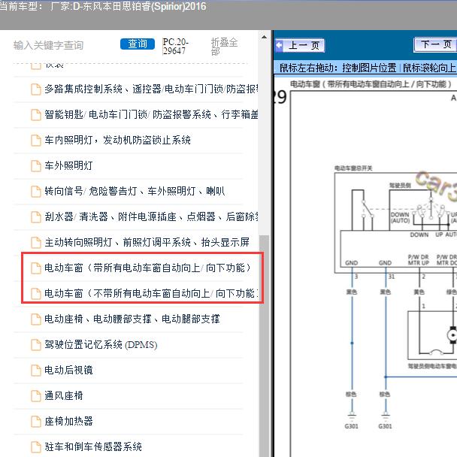Select 电动车窗（带所有电动车窗自动向上/向下功能）
The image size is (457, 457).
click(147, 268)
